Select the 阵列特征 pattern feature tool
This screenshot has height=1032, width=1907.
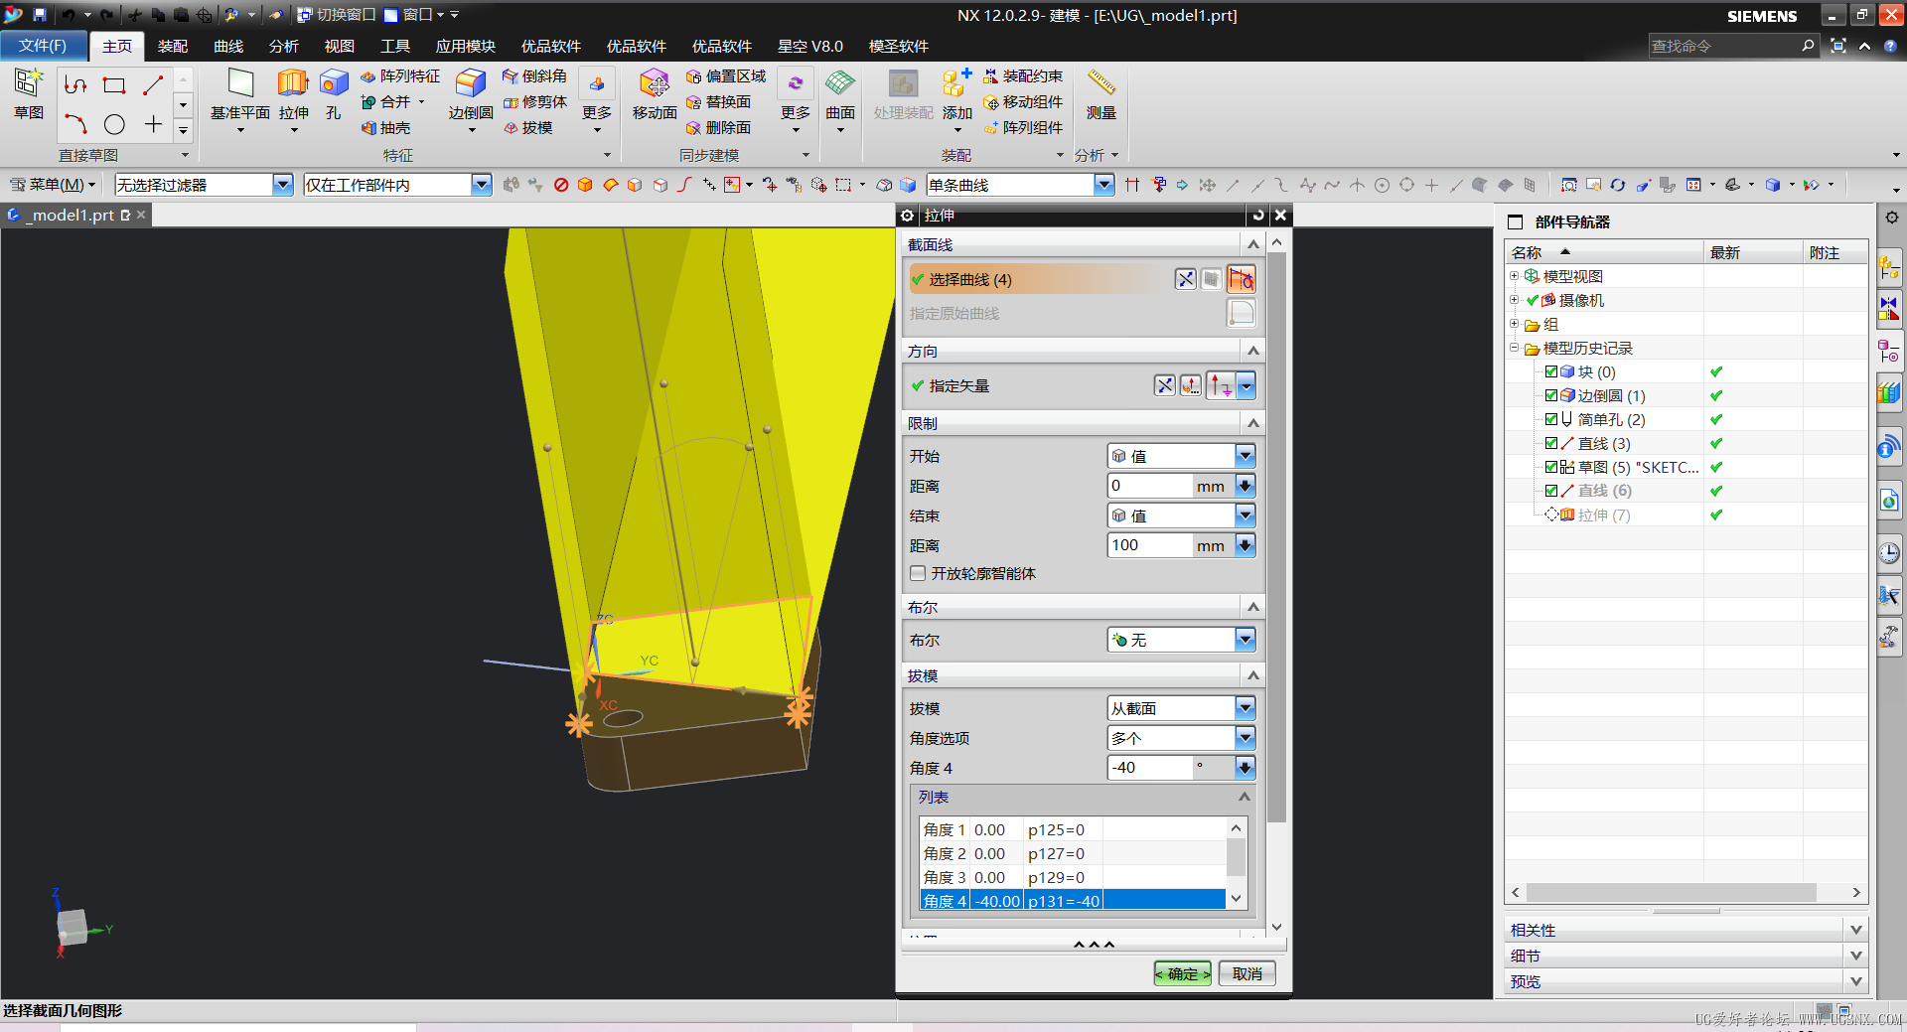click(400, 76)
